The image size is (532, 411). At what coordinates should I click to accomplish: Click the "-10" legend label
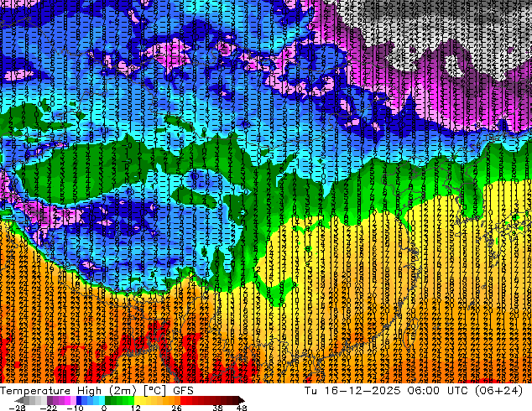75,408
